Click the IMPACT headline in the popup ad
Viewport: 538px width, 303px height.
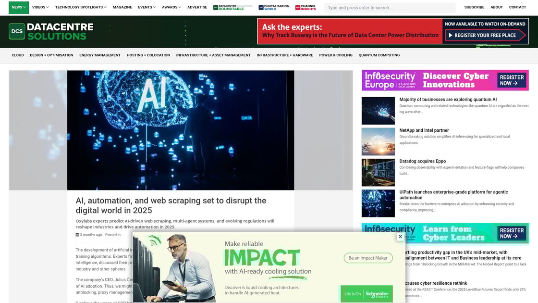262,257
